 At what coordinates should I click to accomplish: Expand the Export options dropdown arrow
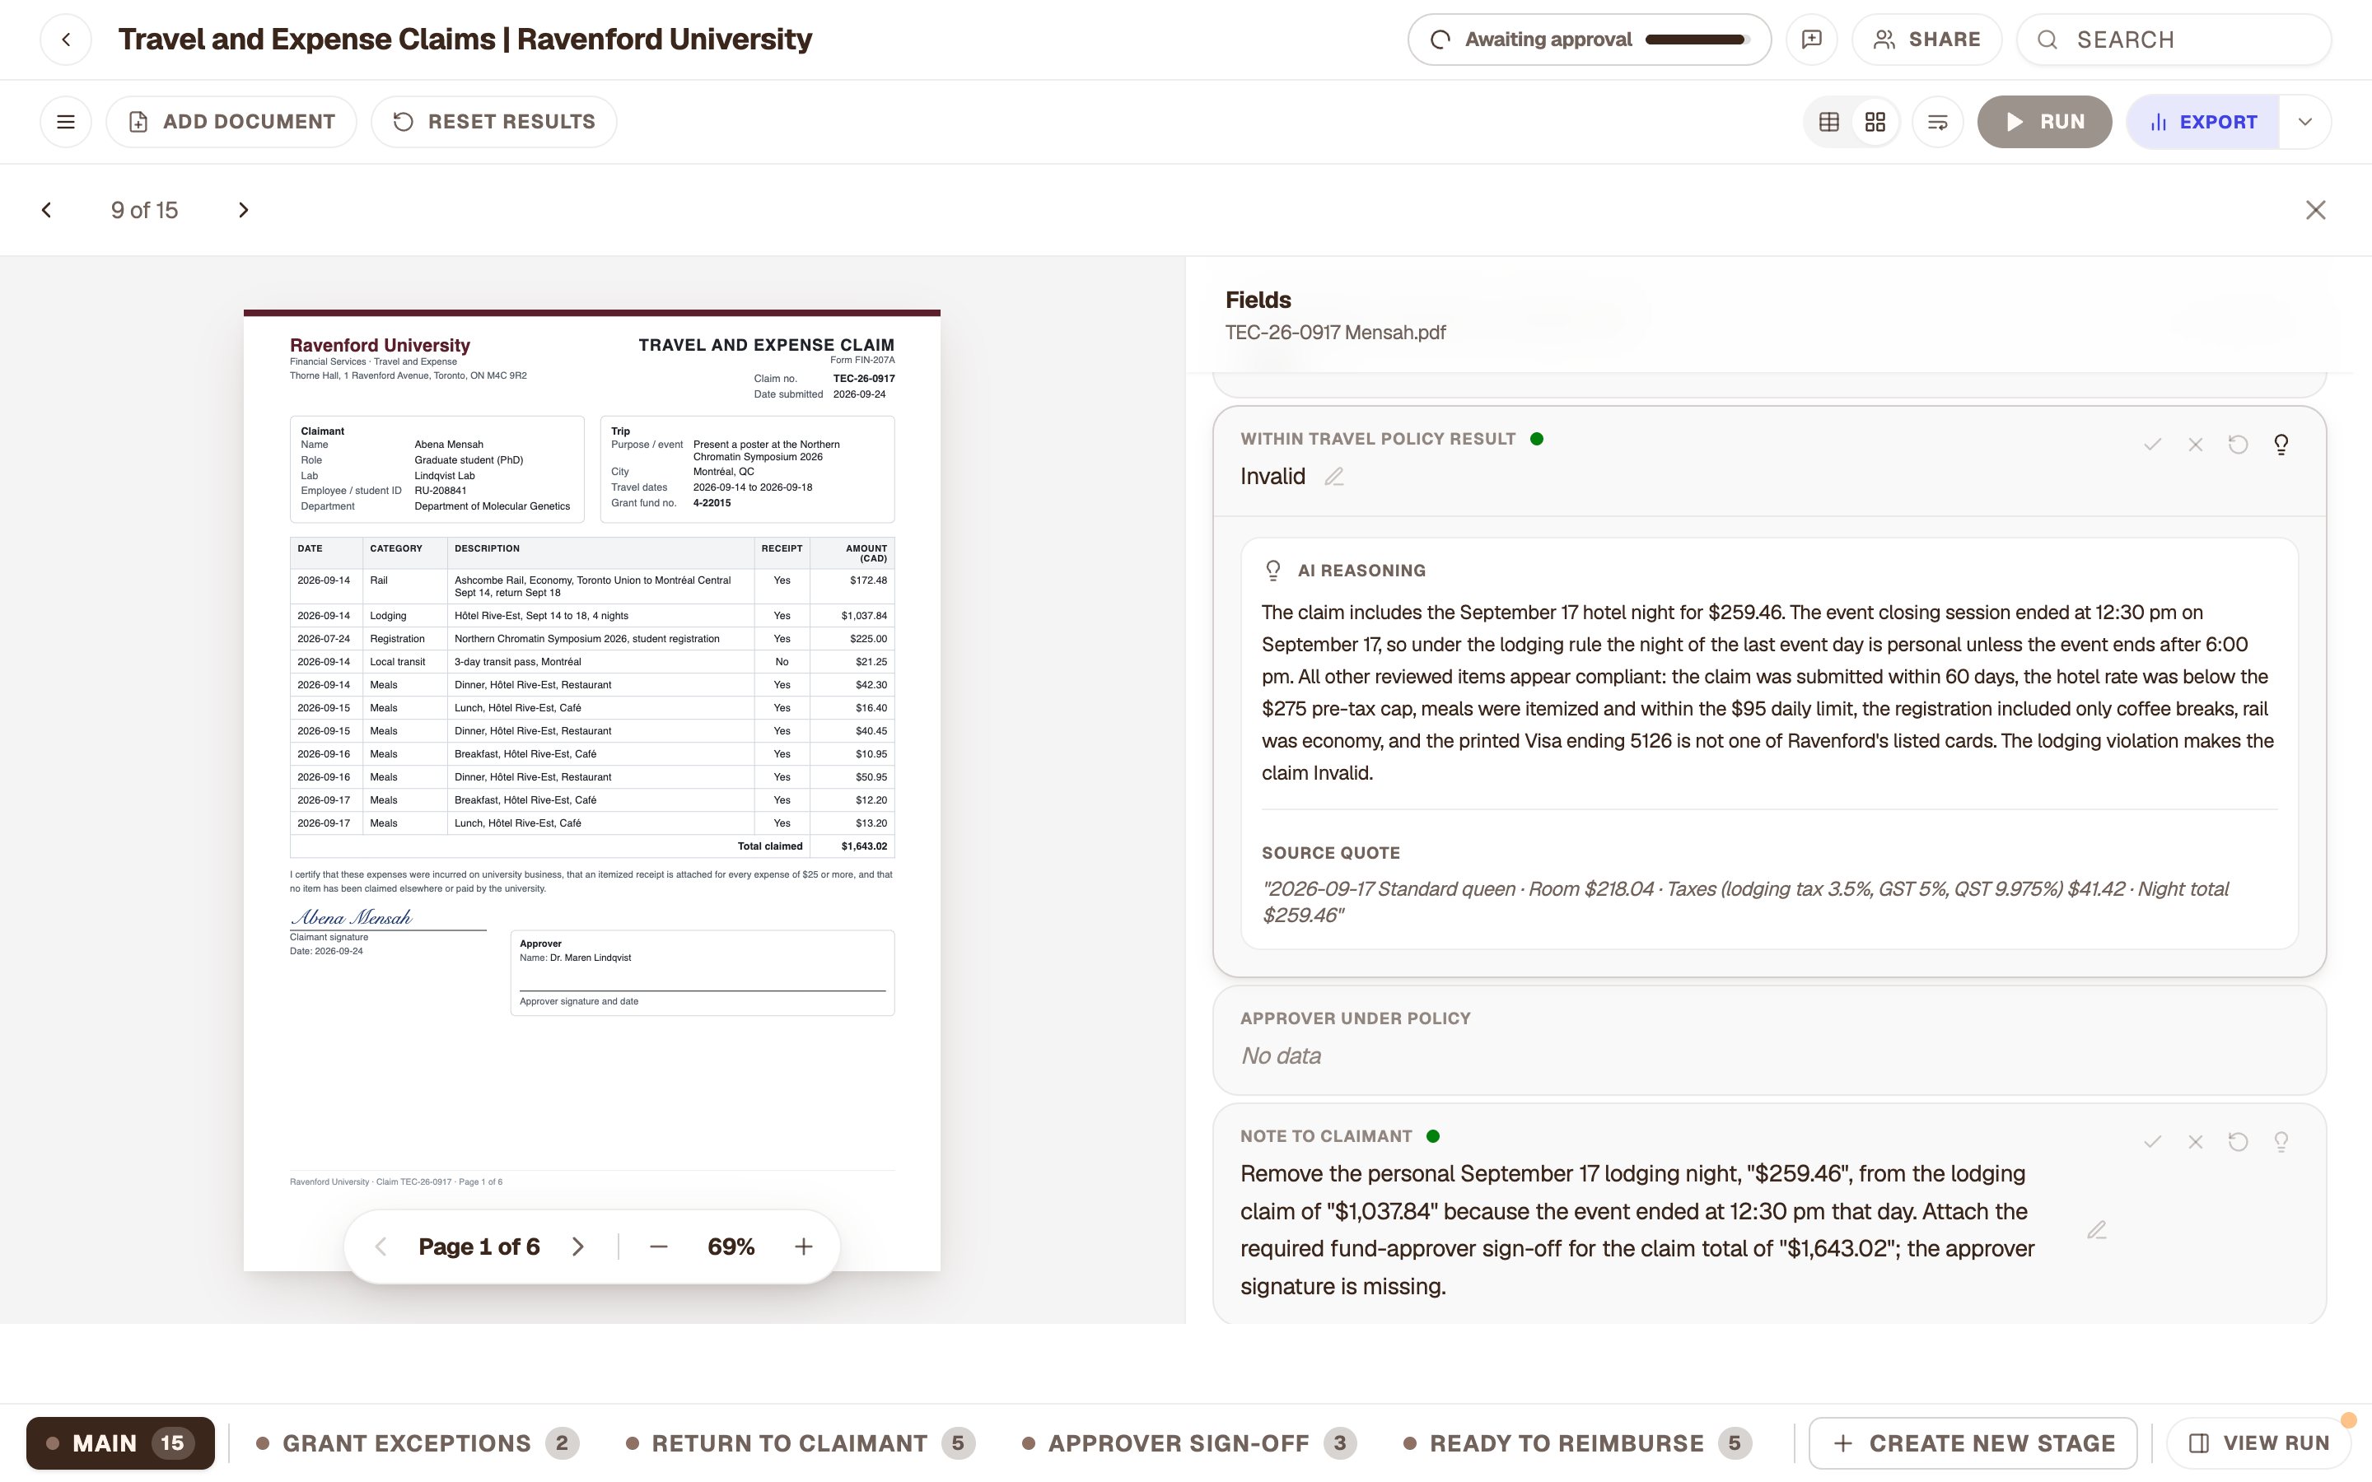(2305, 122)
